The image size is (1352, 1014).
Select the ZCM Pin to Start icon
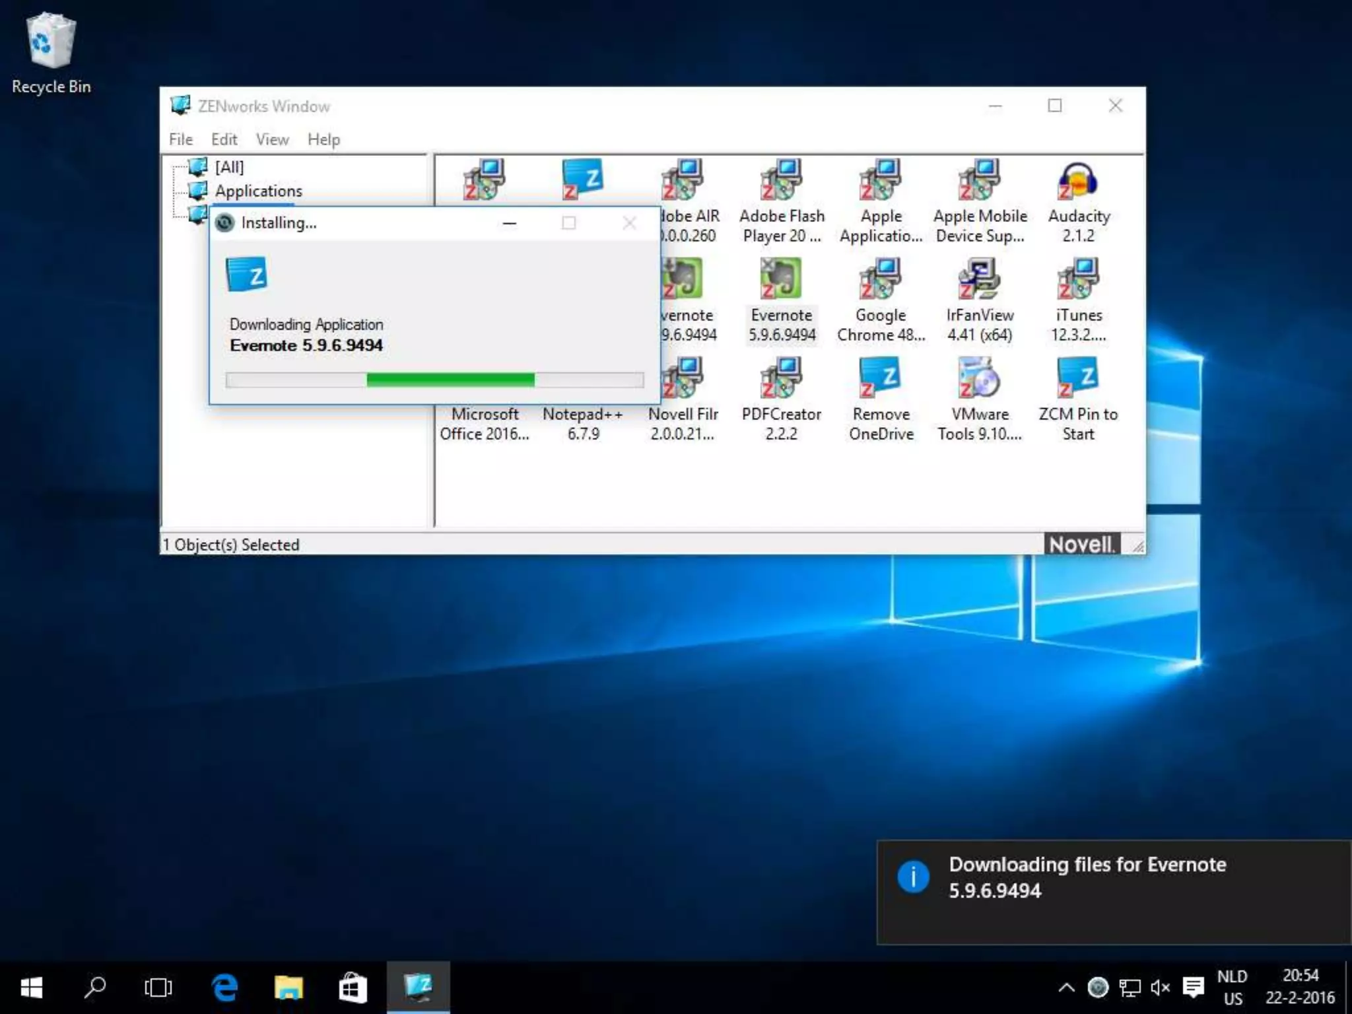pyautogui.click(x=1078, y=377)
